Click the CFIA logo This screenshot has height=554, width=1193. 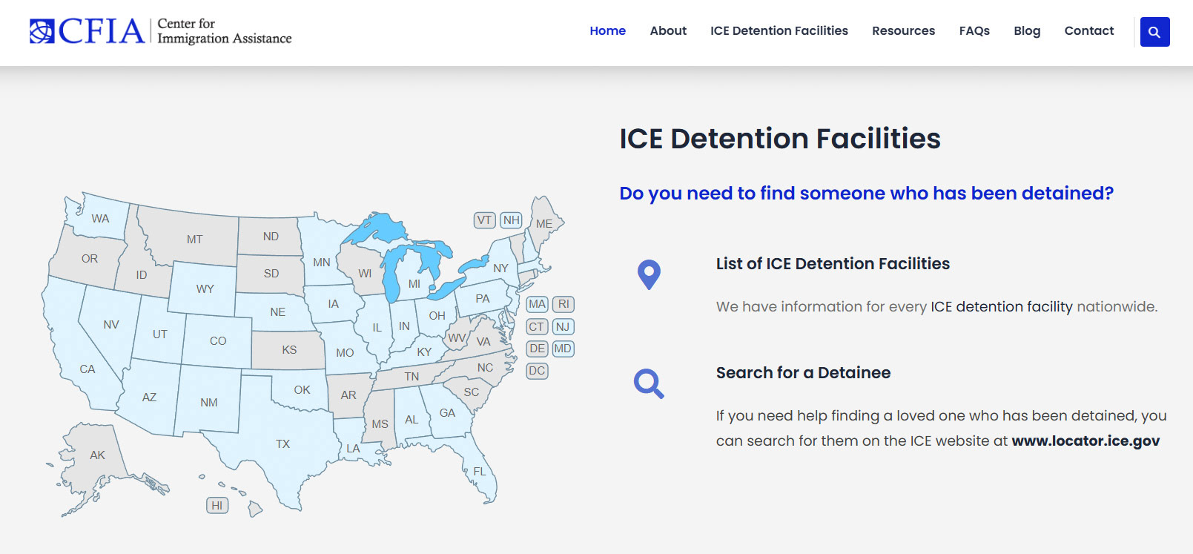click(160, 31)
